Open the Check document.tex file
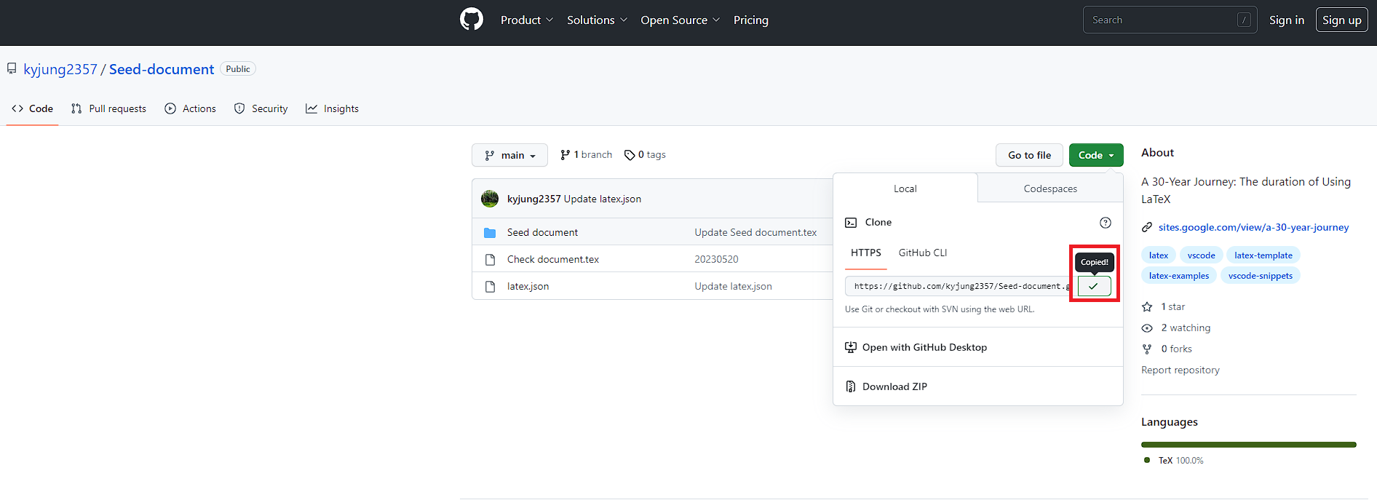This screenshot has height=500, width=1377. [553, 259]
